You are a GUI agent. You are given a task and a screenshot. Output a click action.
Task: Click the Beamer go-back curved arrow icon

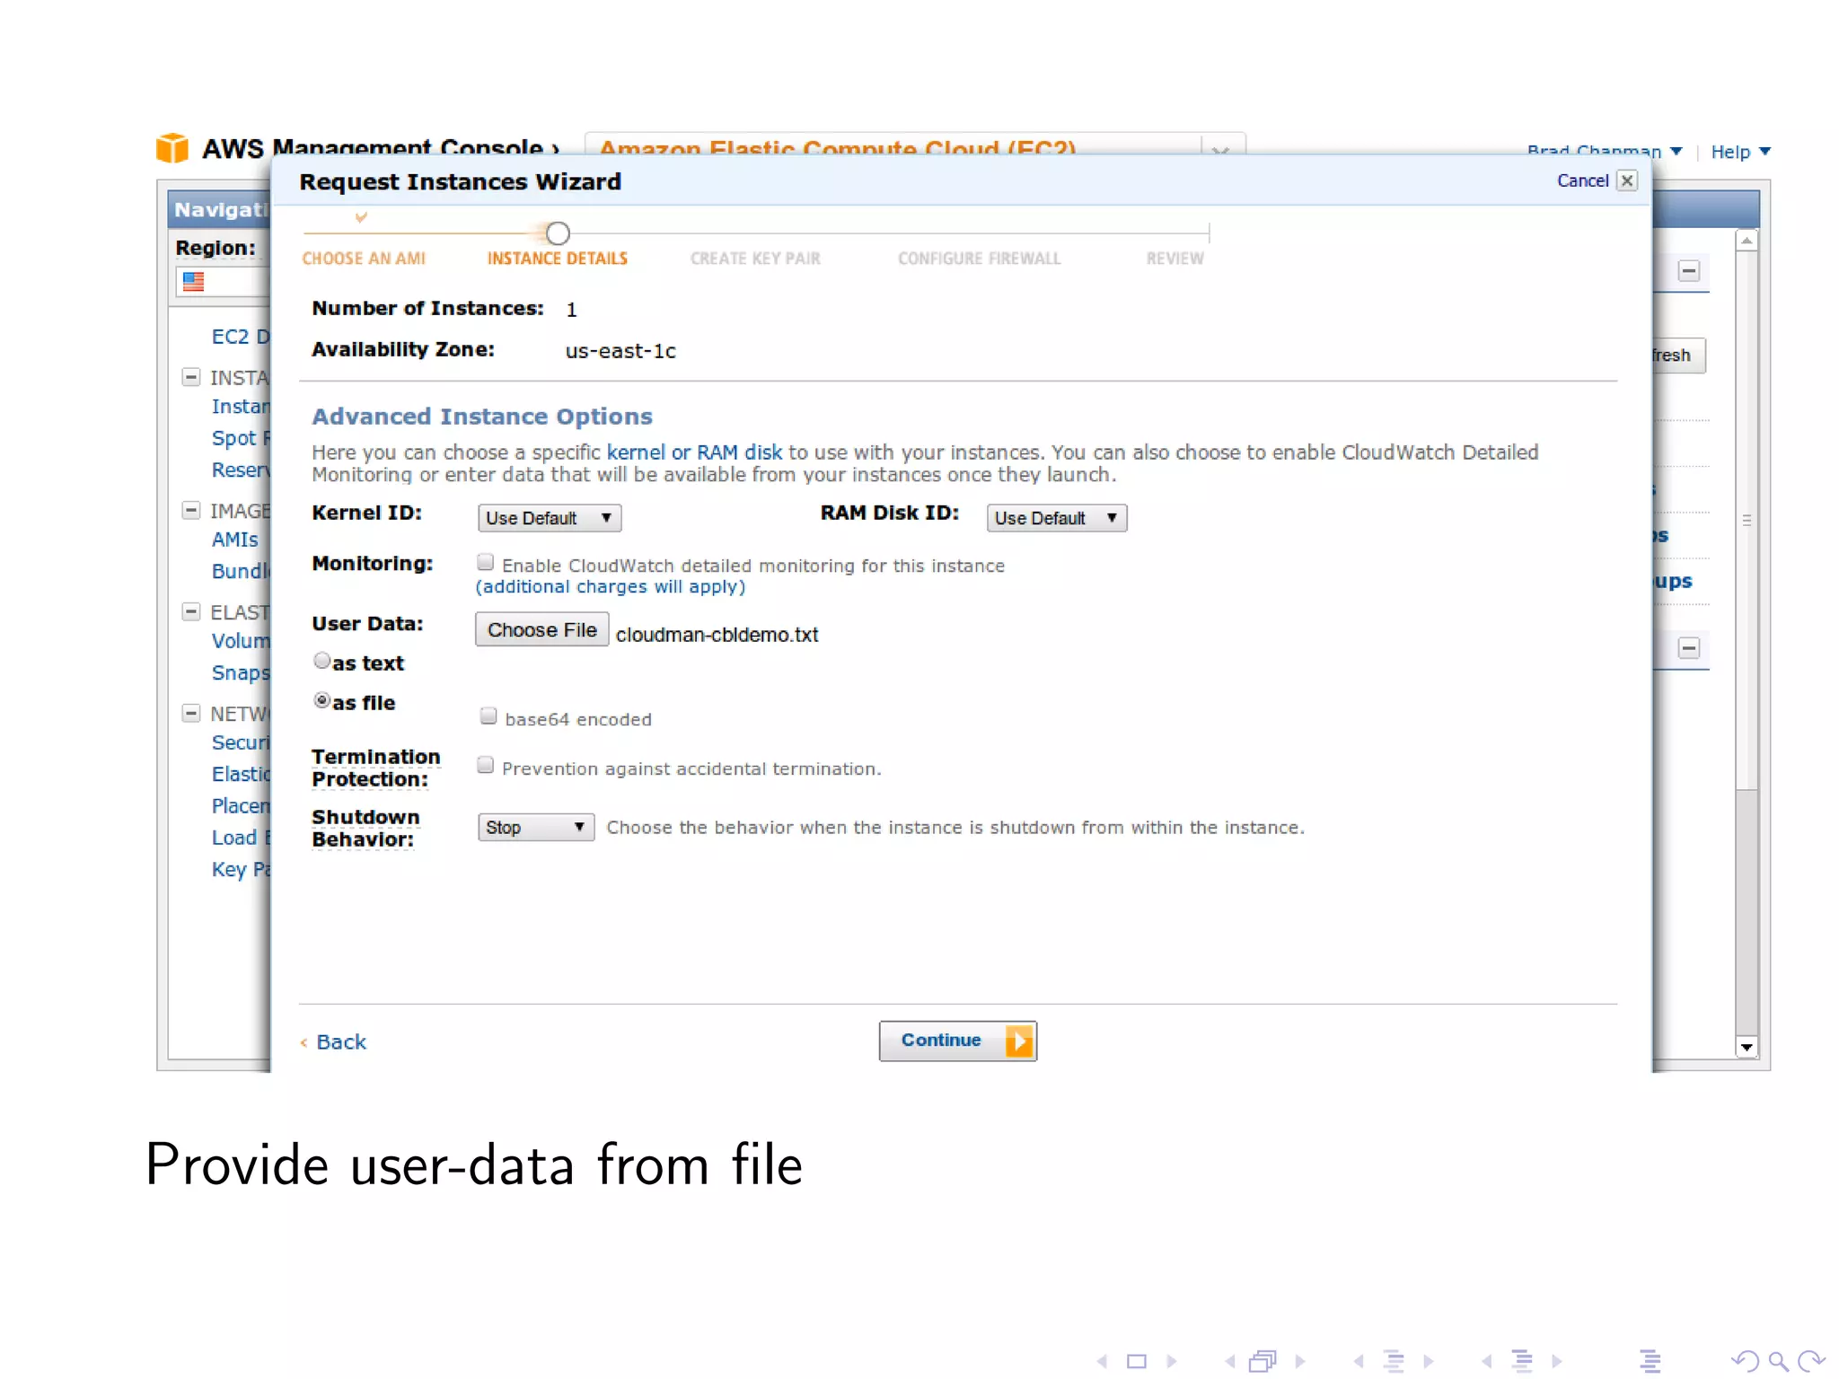click(x=1746, y=1361)
